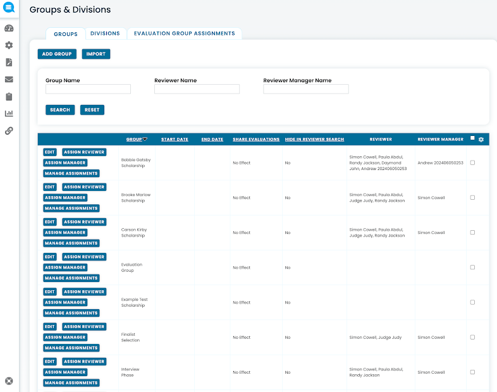Open the clipboard icon in sidebar
The width and height of the screenshot is (497, 392).
[x=9, y=97]
